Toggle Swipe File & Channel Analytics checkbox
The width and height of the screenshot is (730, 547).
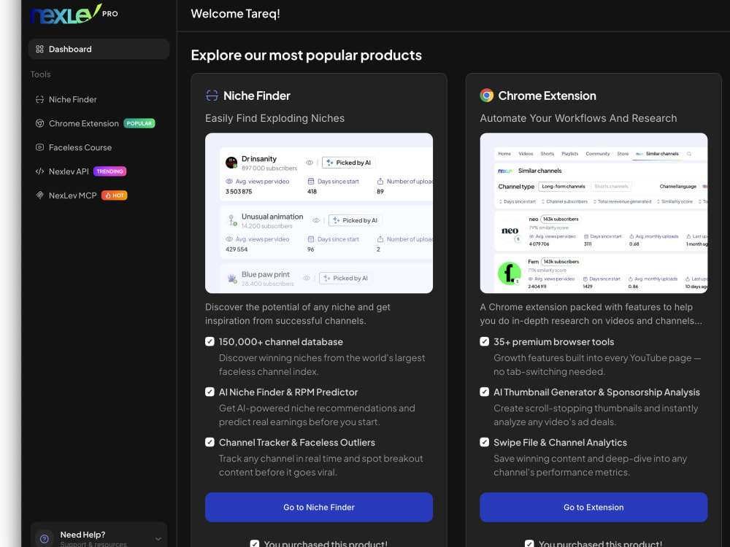point(485,443)
